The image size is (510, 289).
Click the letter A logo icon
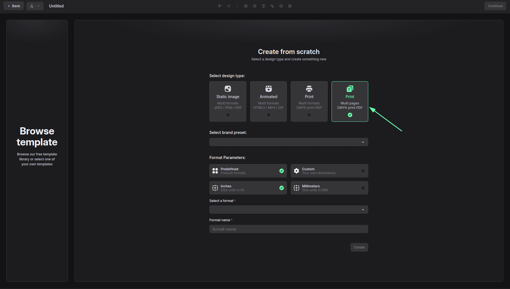pyautogui.click(x=32, y=6)
